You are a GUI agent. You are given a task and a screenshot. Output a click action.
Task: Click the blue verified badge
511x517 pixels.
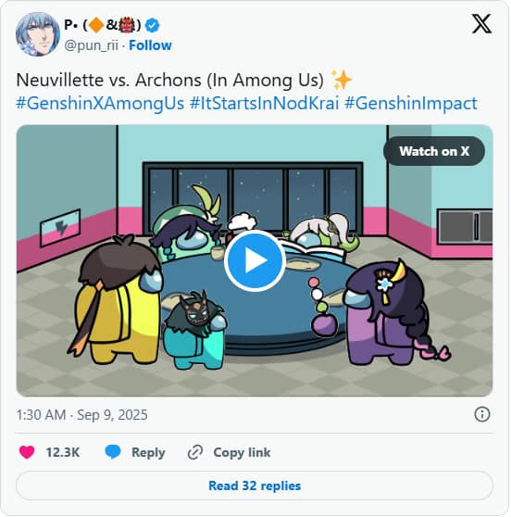coord(152,25)
